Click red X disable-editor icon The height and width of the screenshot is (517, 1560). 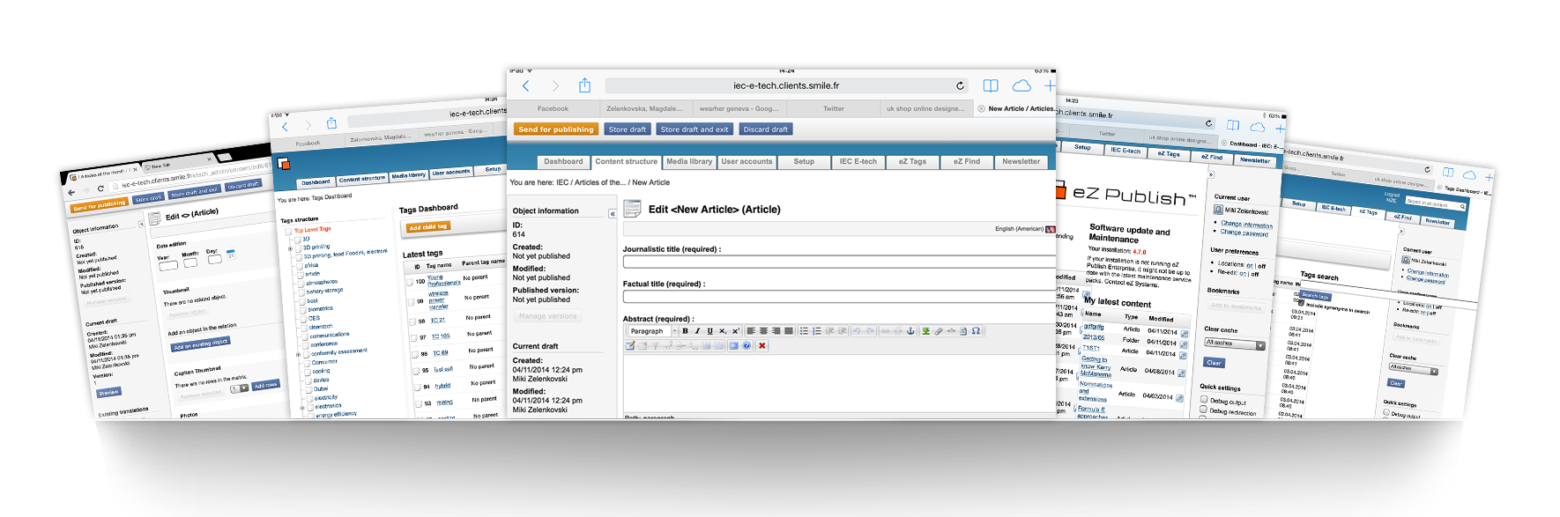click(762, 346)
